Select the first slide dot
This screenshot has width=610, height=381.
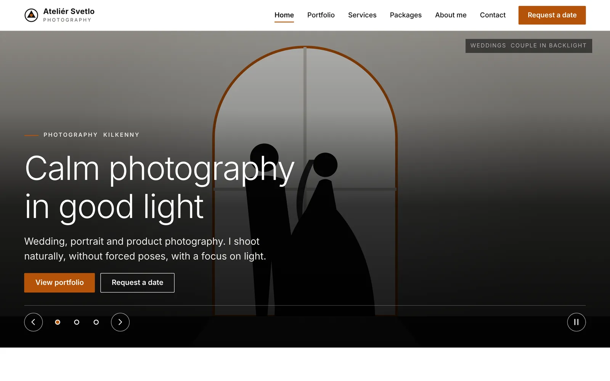[x=58, y=322]
